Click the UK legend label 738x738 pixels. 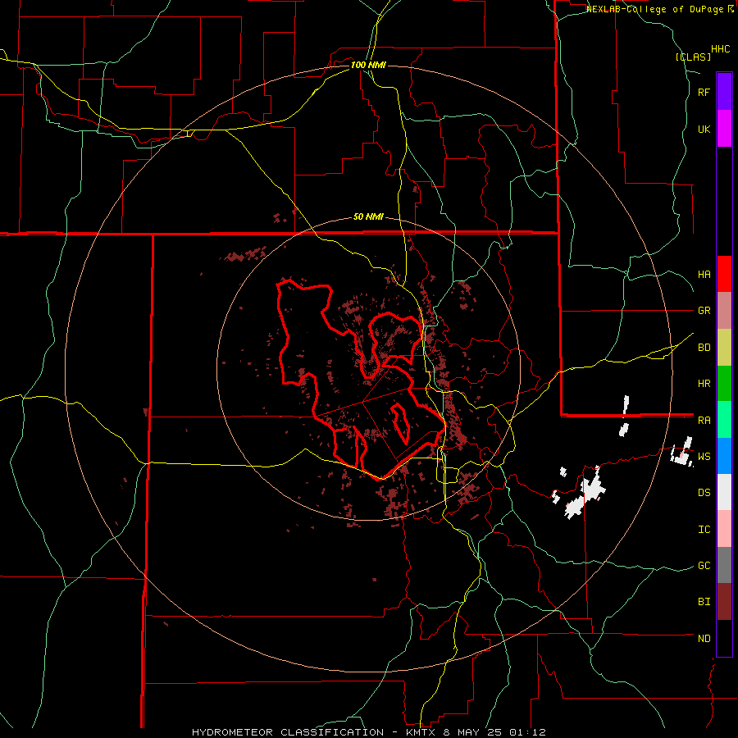click(x=704, y=129)
